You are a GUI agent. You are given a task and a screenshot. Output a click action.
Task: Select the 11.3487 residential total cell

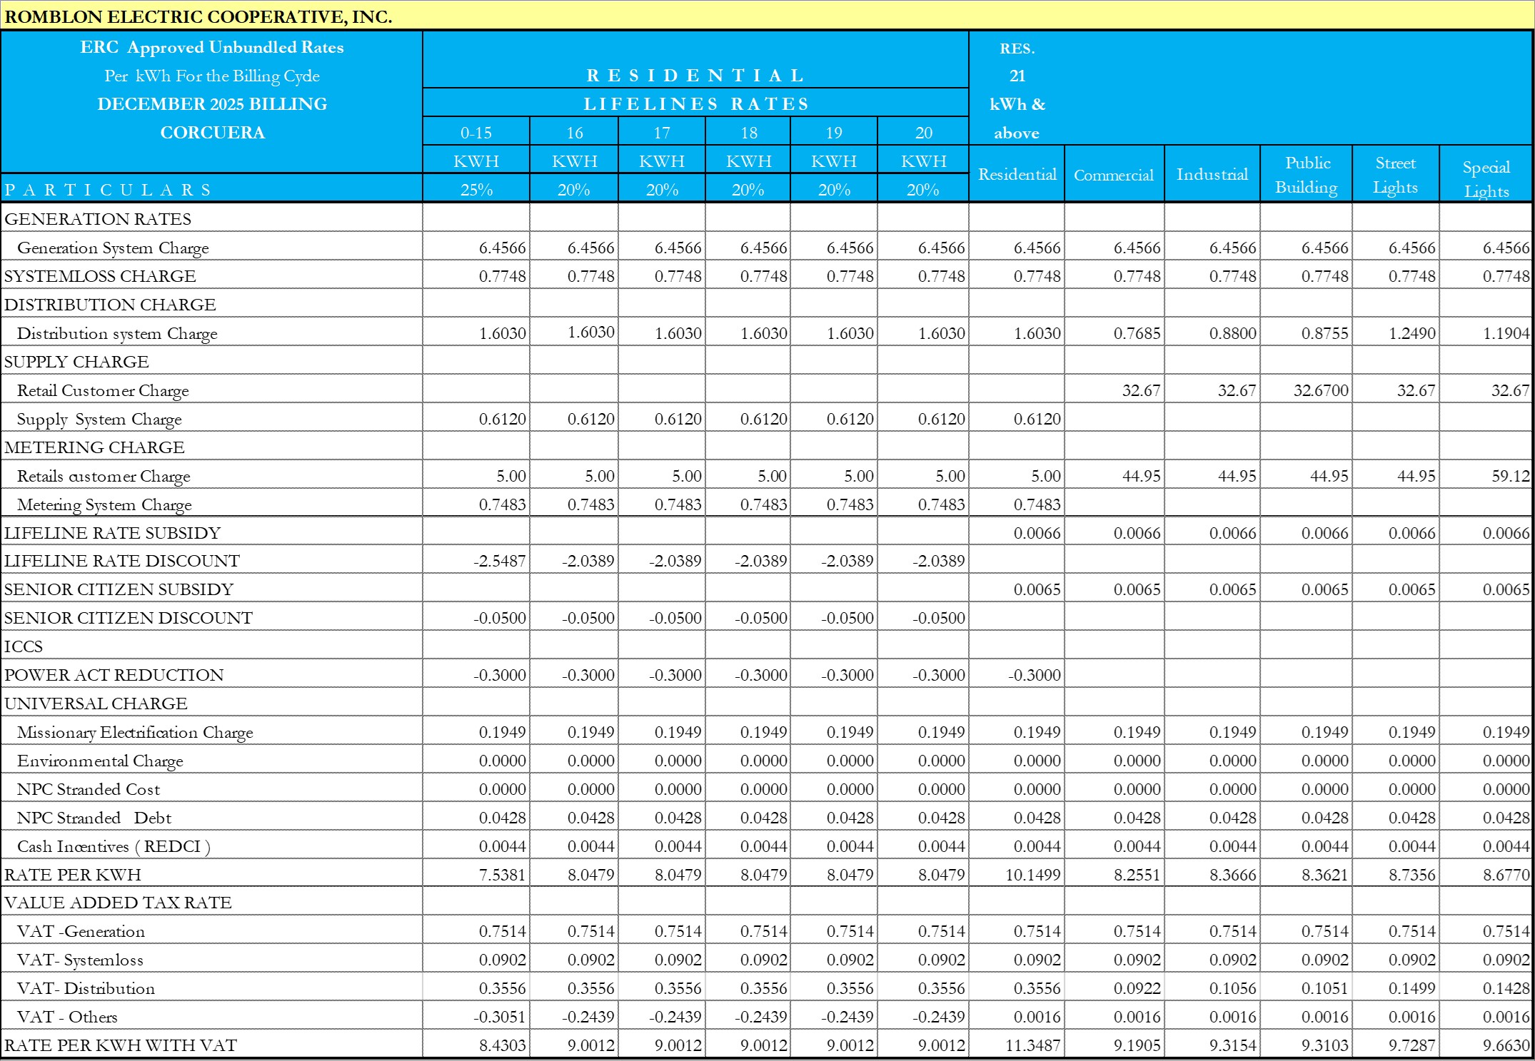1032,1045
